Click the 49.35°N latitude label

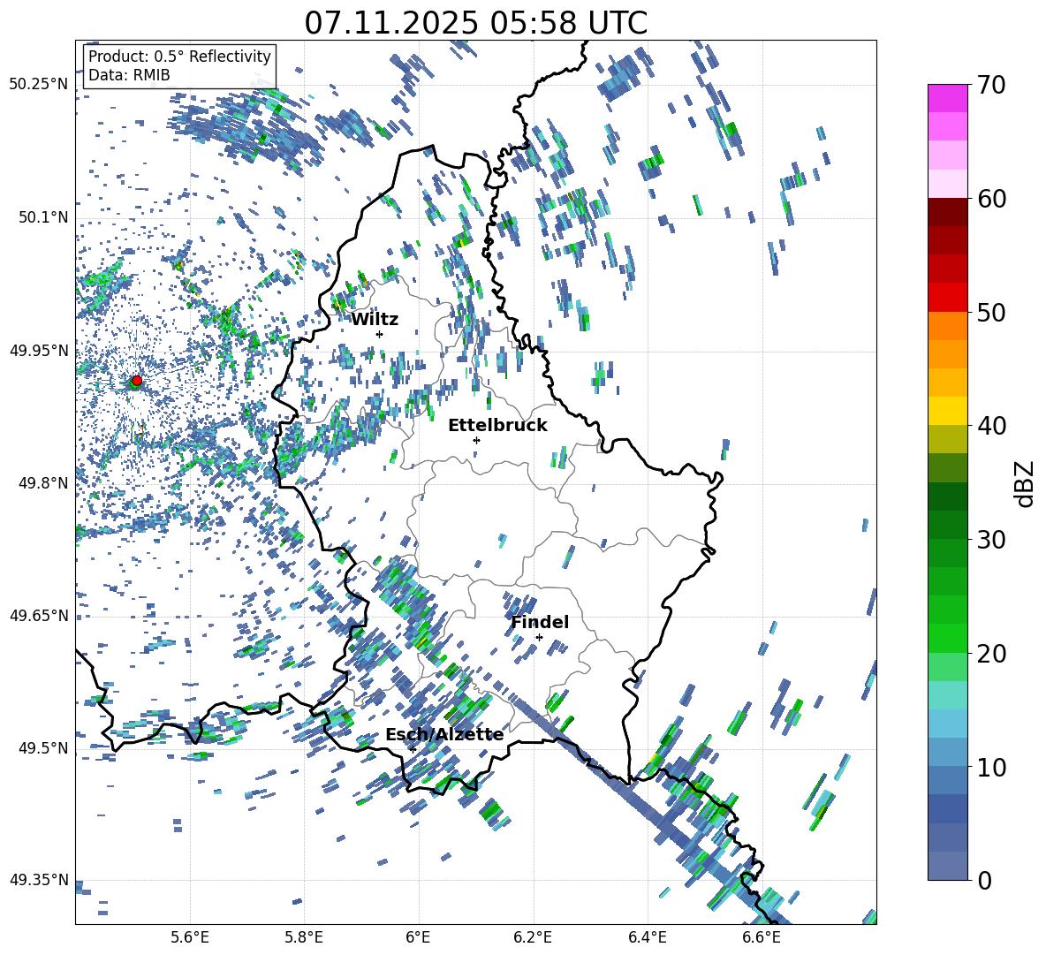39,880
